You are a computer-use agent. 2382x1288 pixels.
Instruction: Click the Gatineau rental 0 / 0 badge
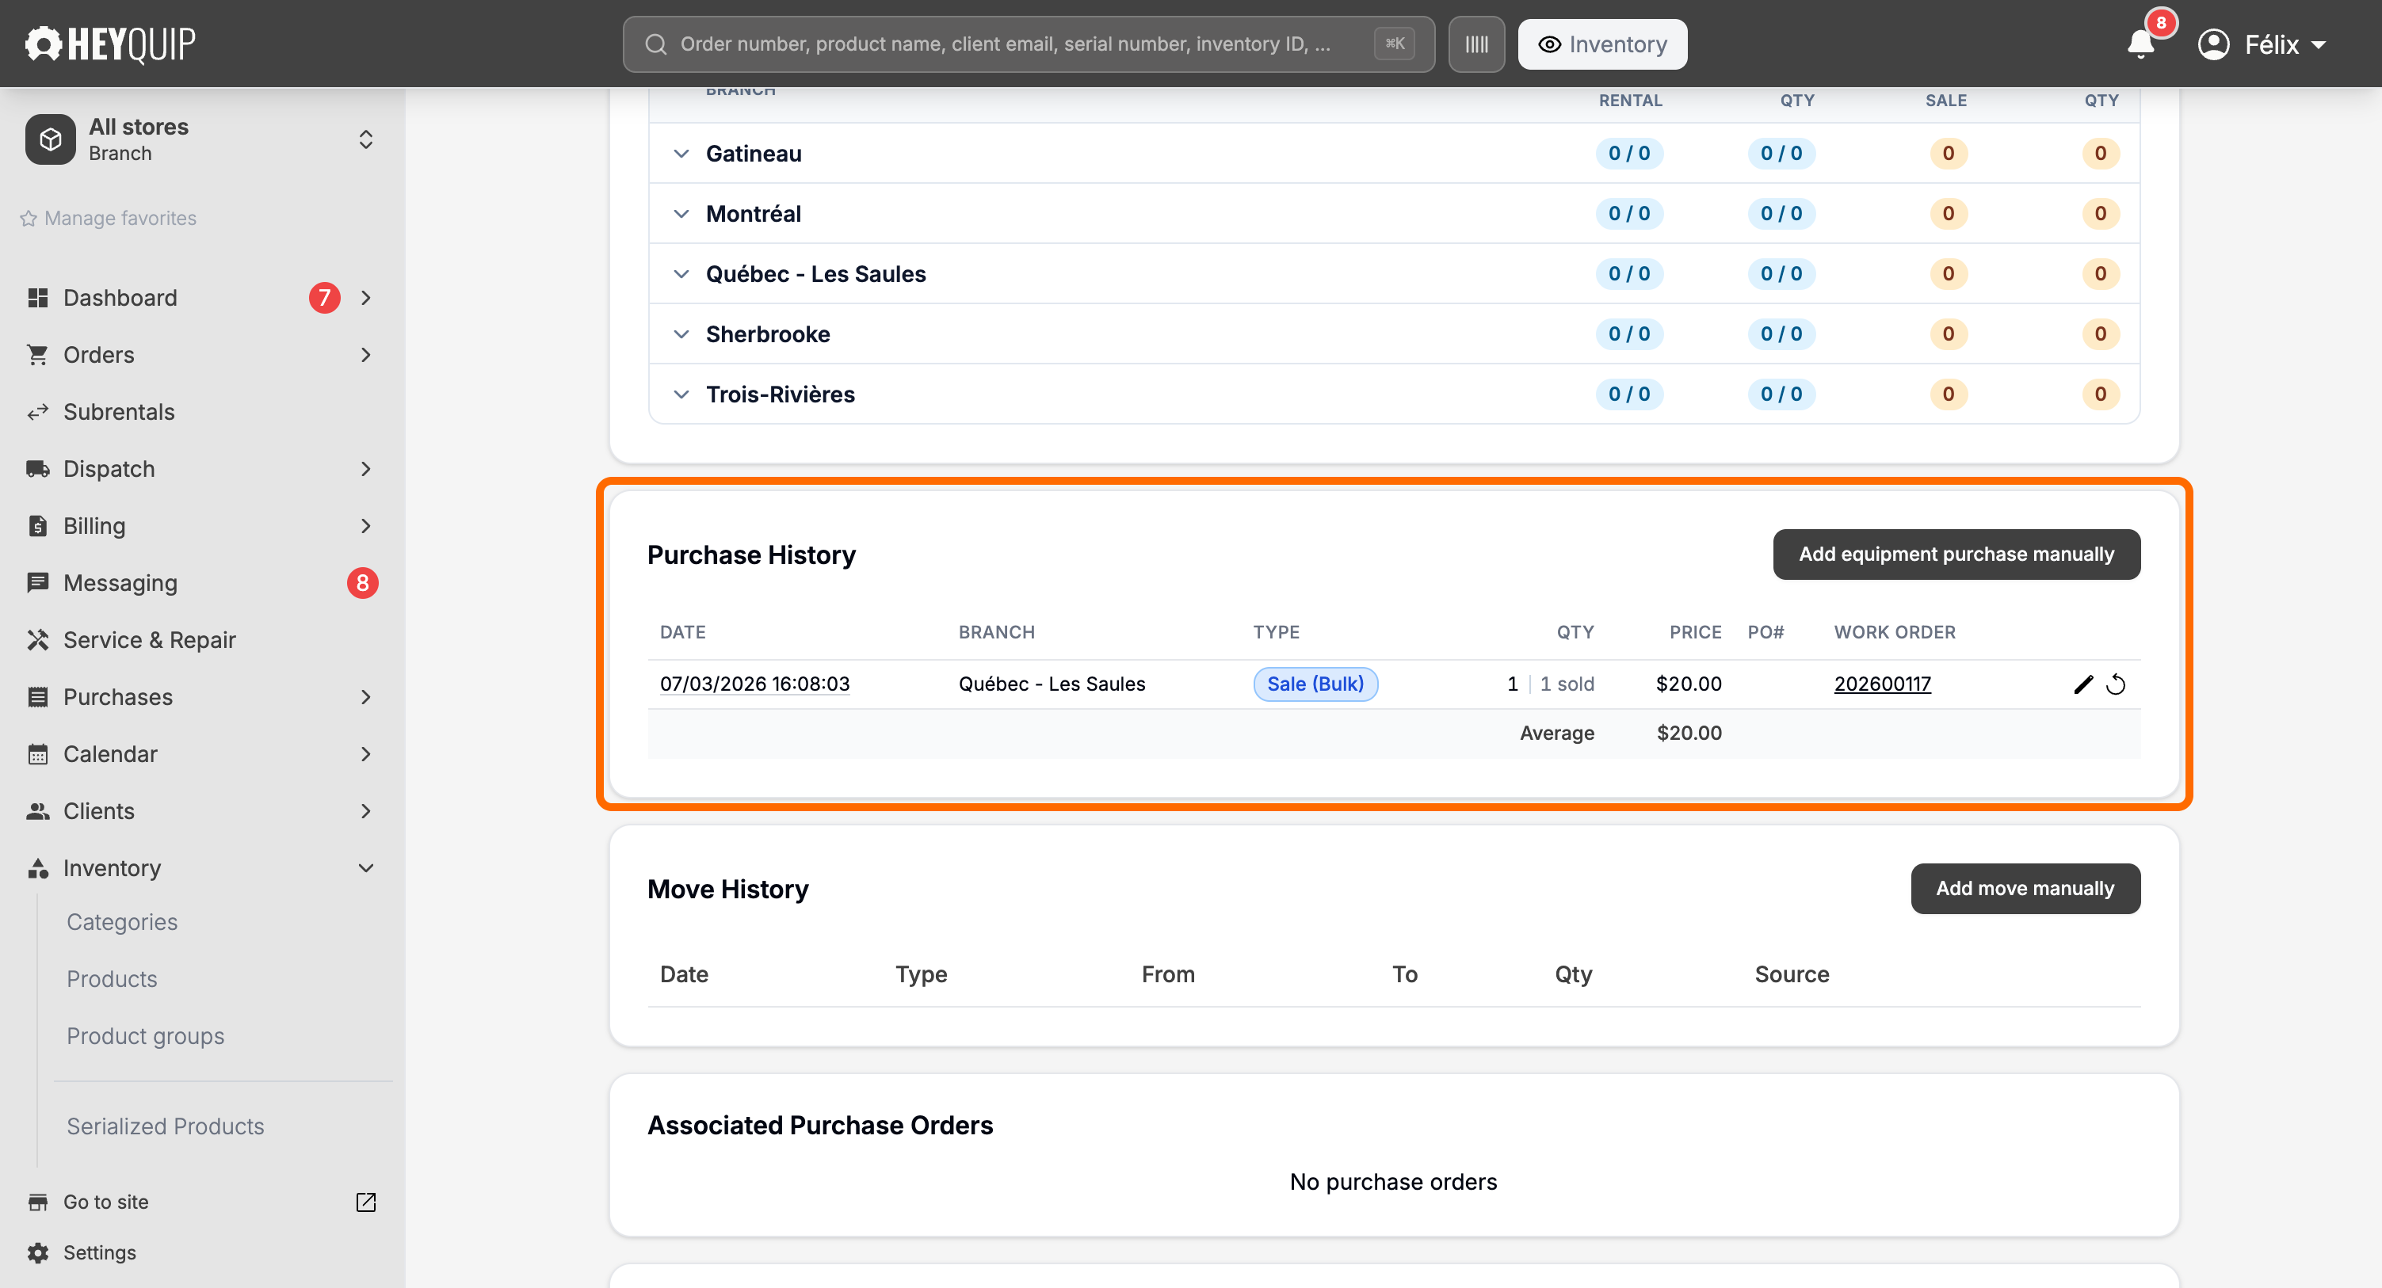click(1628, 154)
